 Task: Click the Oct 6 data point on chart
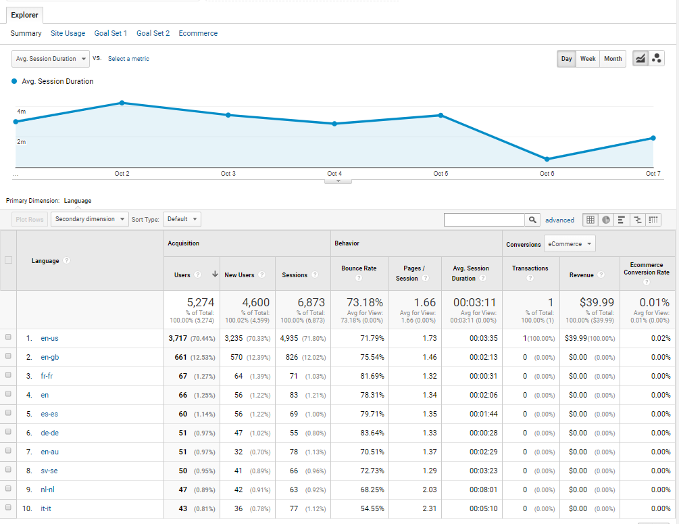point(547,159)
